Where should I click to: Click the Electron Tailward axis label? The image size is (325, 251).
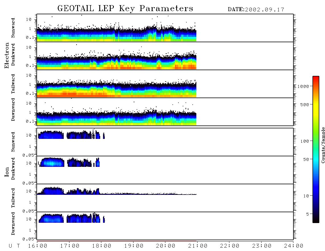[13, 84]
